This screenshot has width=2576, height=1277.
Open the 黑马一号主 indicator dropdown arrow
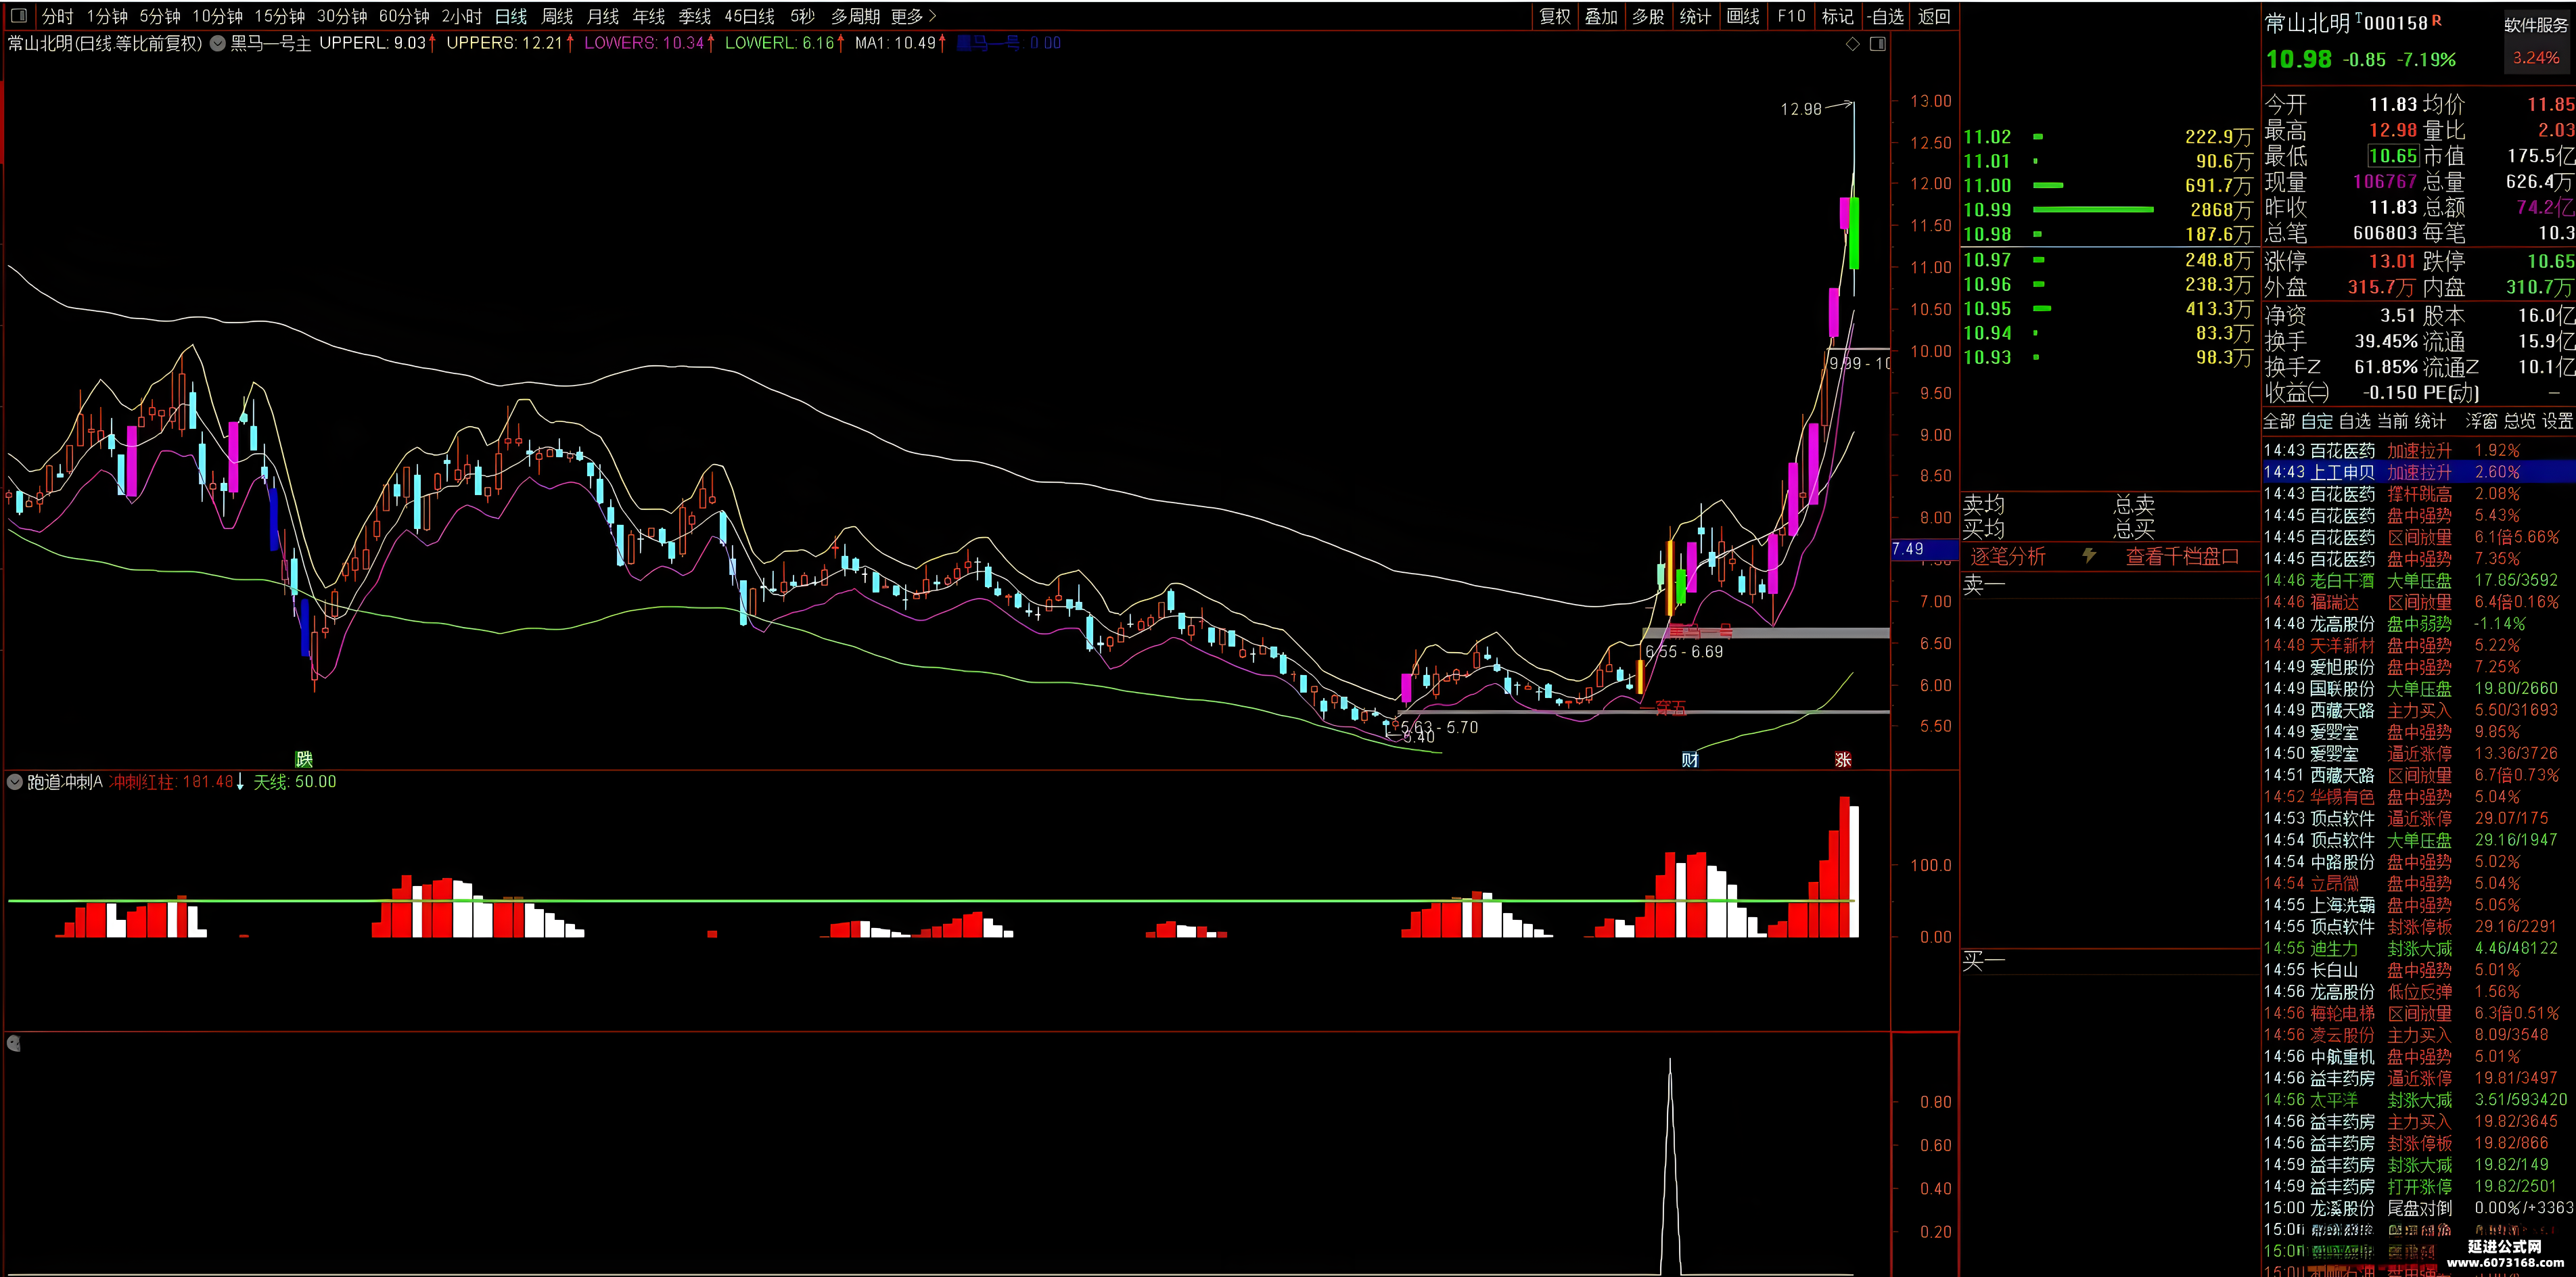click(x=217, y=44)
